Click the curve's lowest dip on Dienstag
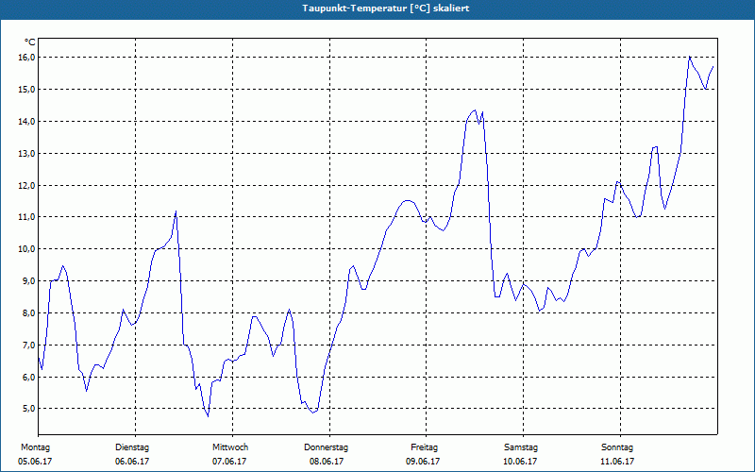Image resolution: width=755 pixels, height=472 pixels. [208, 415]
